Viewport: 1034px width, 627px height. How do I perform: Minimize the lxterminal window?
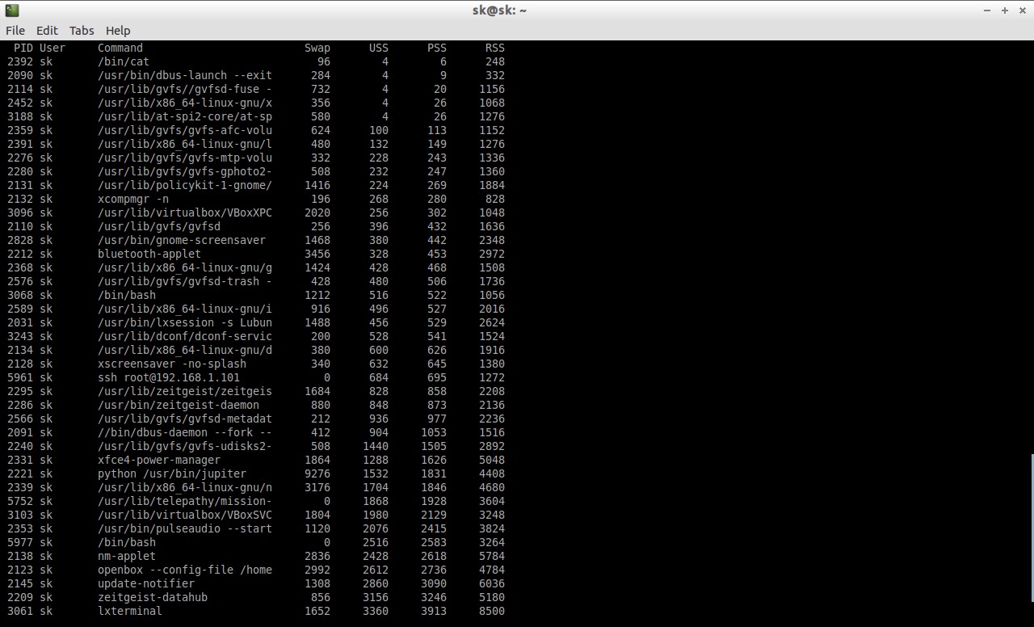987,11
